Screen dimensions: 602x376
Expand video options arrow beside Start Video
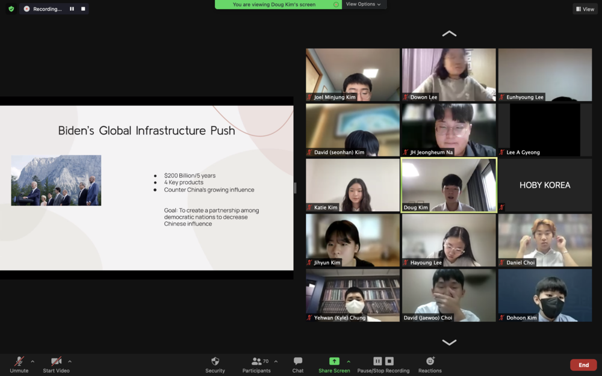click(69, 362)
